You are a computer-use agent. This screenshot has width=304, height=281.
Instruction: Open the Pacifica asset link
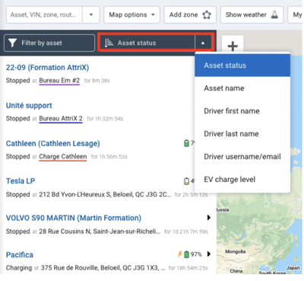[20, 254]
